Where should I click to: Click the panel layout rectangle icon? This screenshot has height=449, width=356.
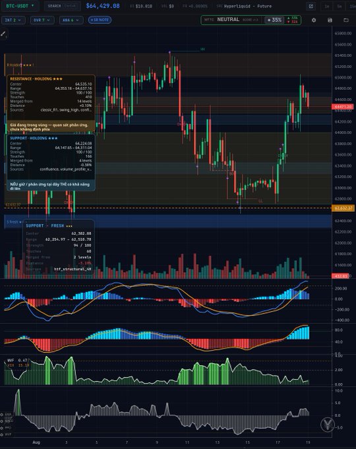click(346, 20)
